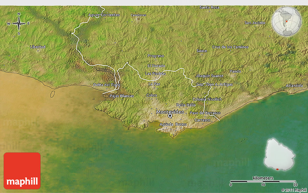Open the red maphill logo
This screenshot has width=308, height=193.
tap(22, 171)
